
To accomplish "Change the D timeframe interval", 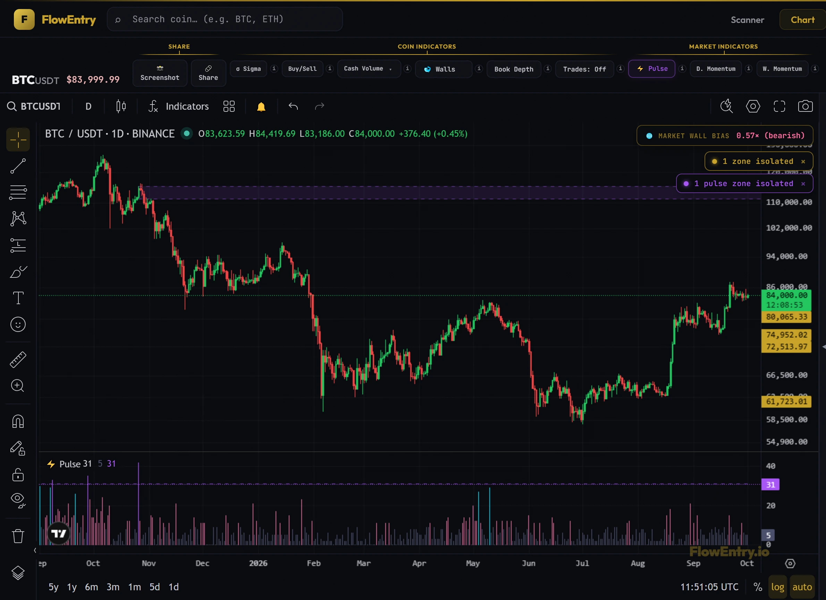I will point(88,106).
